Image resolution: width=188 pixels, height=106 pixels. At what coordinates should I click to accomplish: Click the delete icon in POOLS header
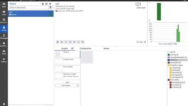[43, 4]
